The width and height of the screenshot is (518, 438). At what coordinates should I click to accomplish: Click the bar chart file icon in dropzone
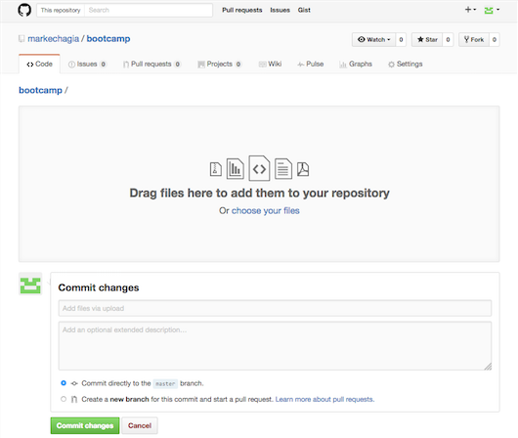(236, 168)
